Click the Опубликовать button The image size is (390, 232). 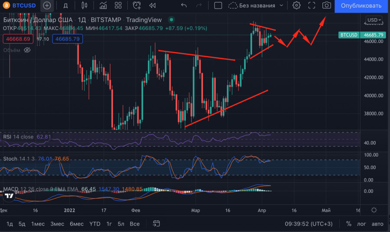tap(361, 6)
